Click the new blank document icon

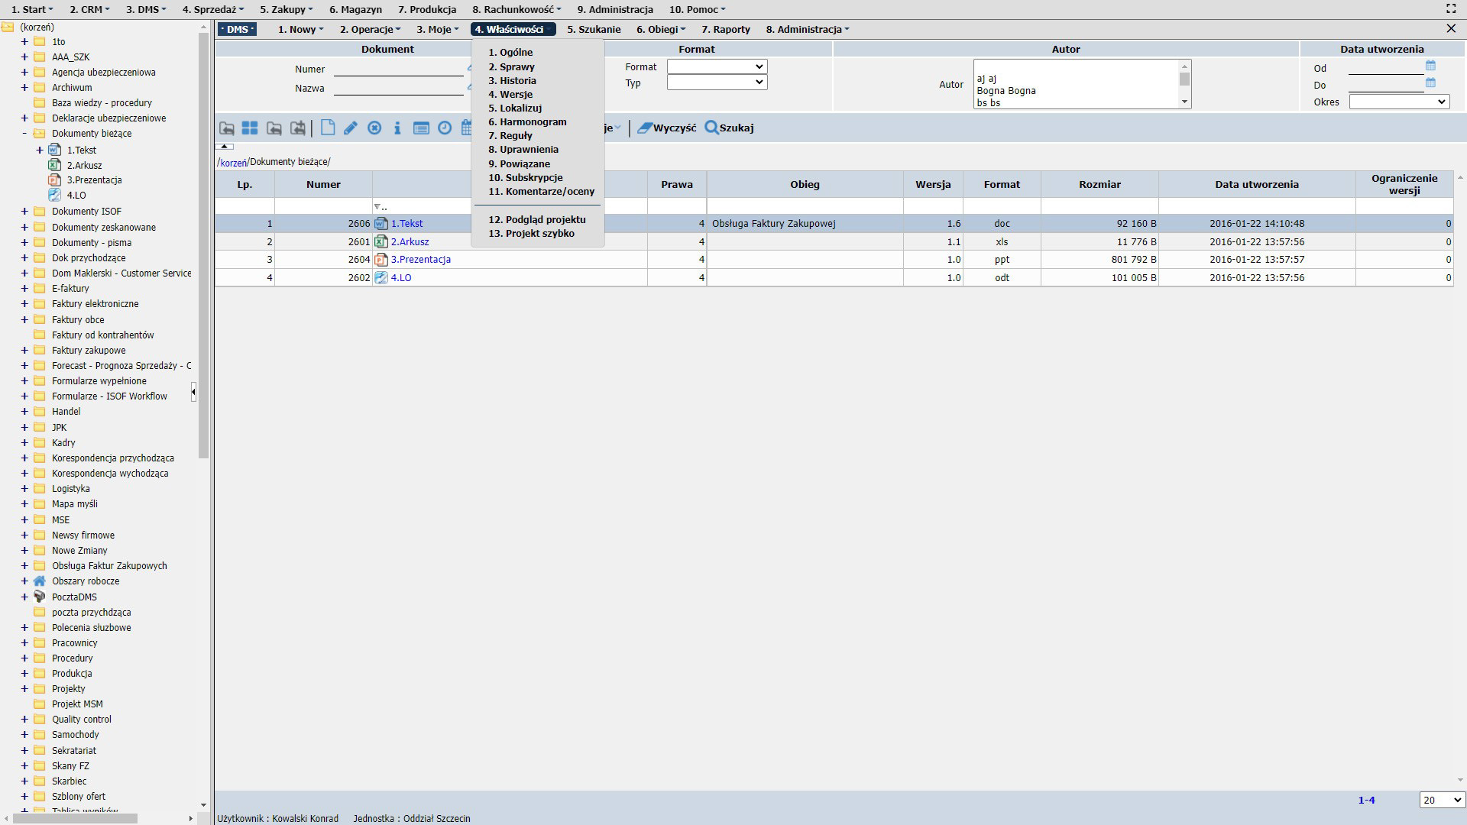tap(328, 128)
